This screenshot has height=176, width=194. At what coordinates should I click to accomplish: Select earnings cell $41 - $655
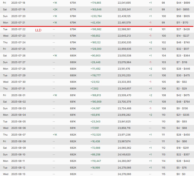tap(183, 10)
